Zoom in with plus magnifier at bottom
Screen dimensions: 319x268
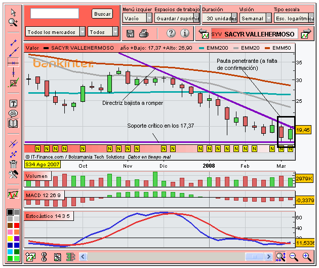tap(307, 257)
